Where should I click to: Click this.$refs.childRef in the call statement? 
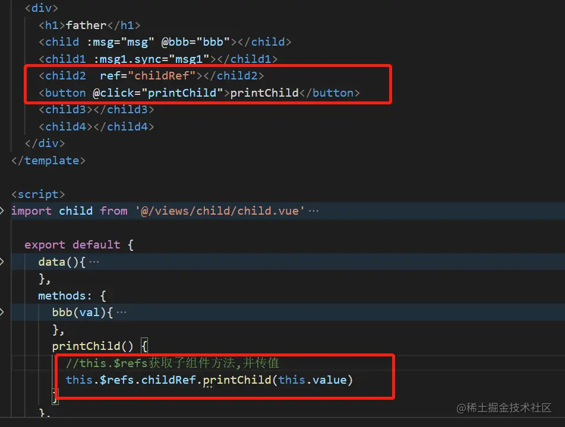pyautogui.click(x=131, y=380)
